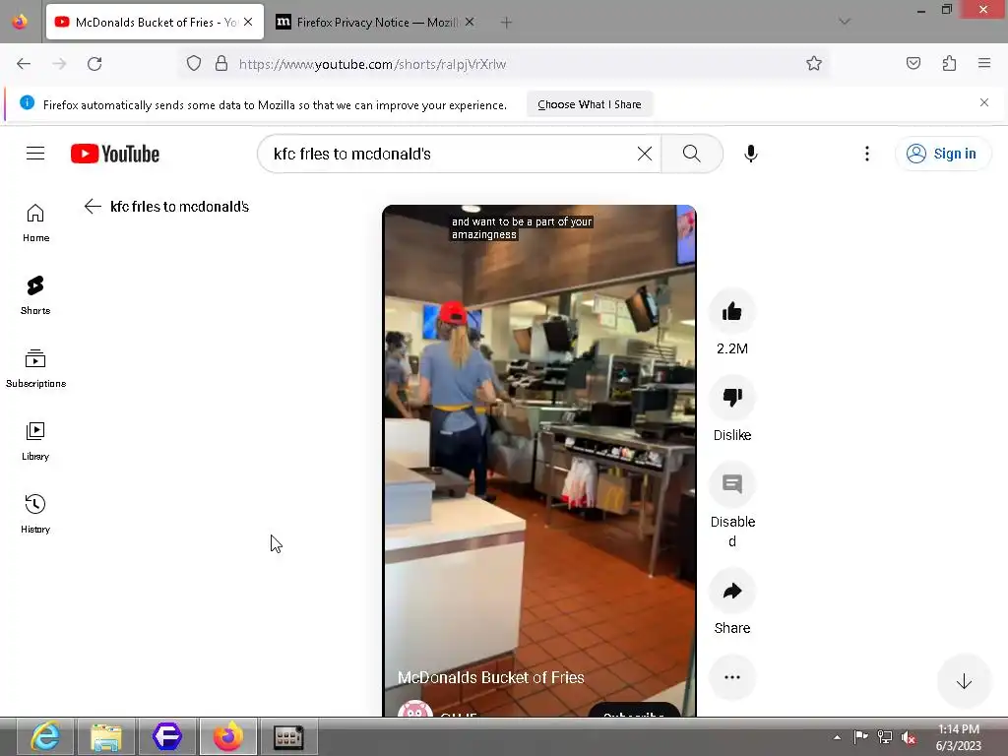
Task: Click Choose What I Share button
Action: click(x=590, y=104)
